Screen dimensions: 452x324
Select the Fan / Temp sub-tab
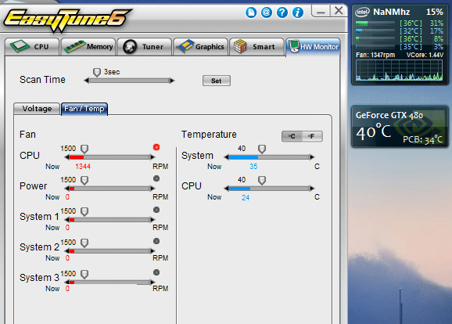click(x=84, y=109)
